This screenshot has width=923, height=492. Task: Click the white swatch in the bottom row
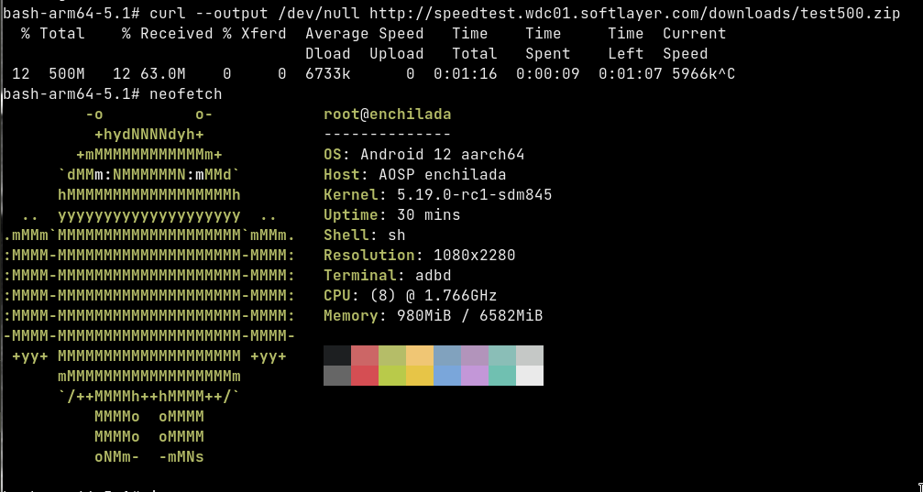point(530,376)
